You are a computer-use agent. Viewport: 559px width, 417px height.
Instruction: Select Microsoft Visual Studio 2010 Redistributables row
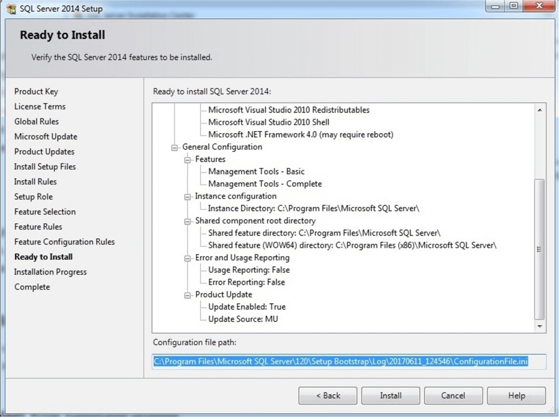click(289, 110)
